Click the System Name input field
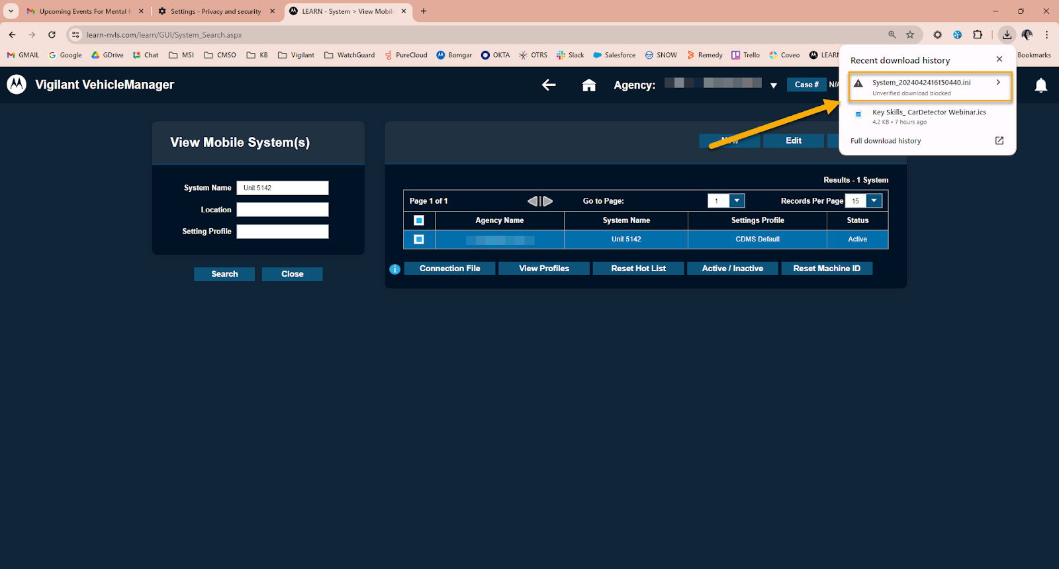Screen dimensions: 1059x569 point(283,188)
